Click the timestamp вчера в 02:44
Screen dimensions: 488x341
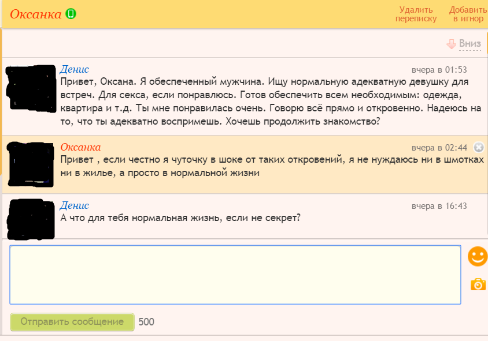439,148
